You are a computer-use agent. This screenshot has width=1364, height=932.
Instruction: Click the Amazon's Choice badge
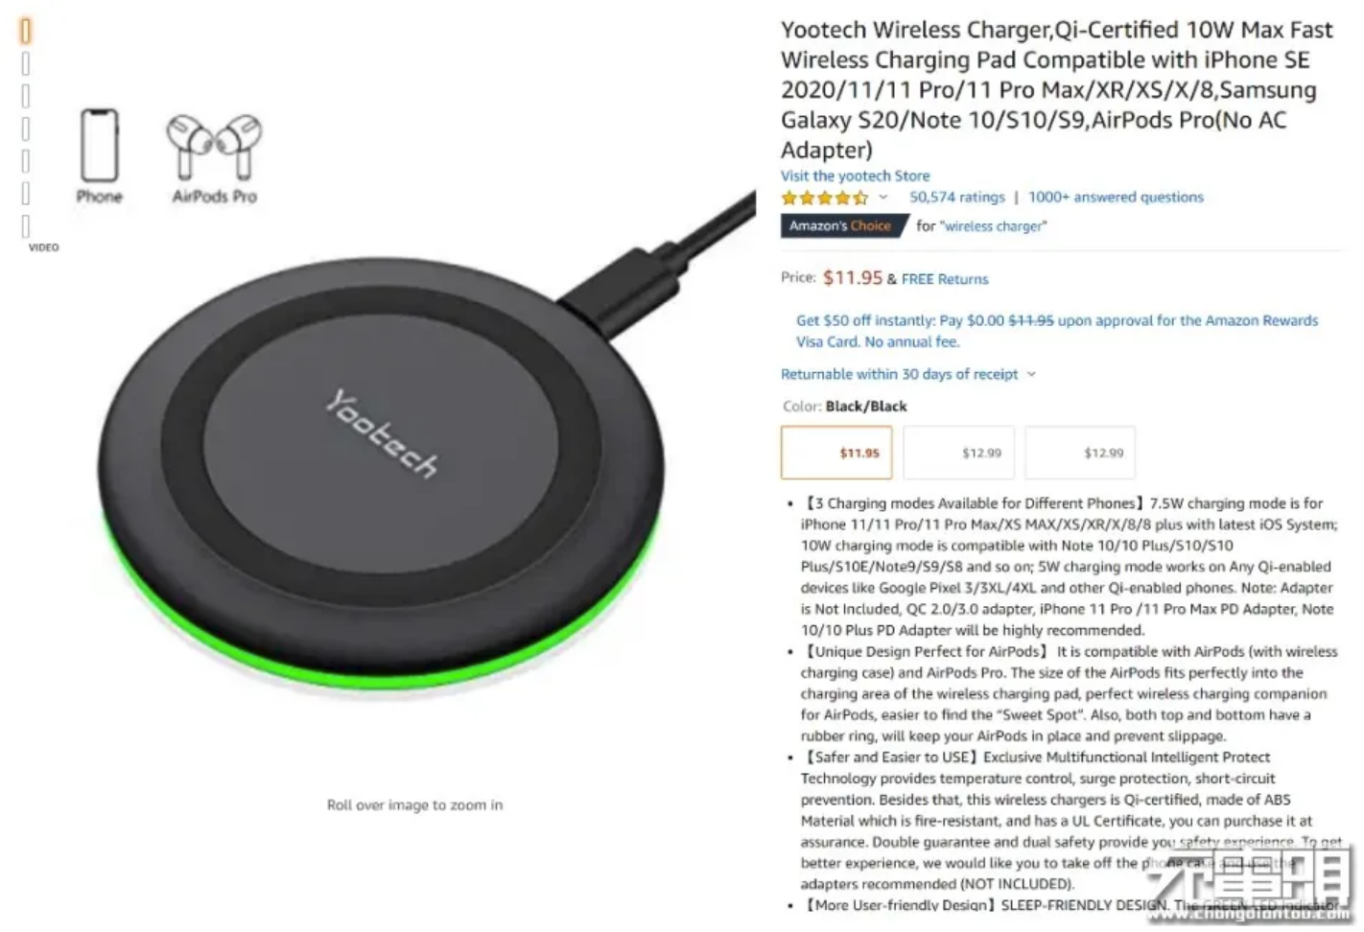[840, 226]
